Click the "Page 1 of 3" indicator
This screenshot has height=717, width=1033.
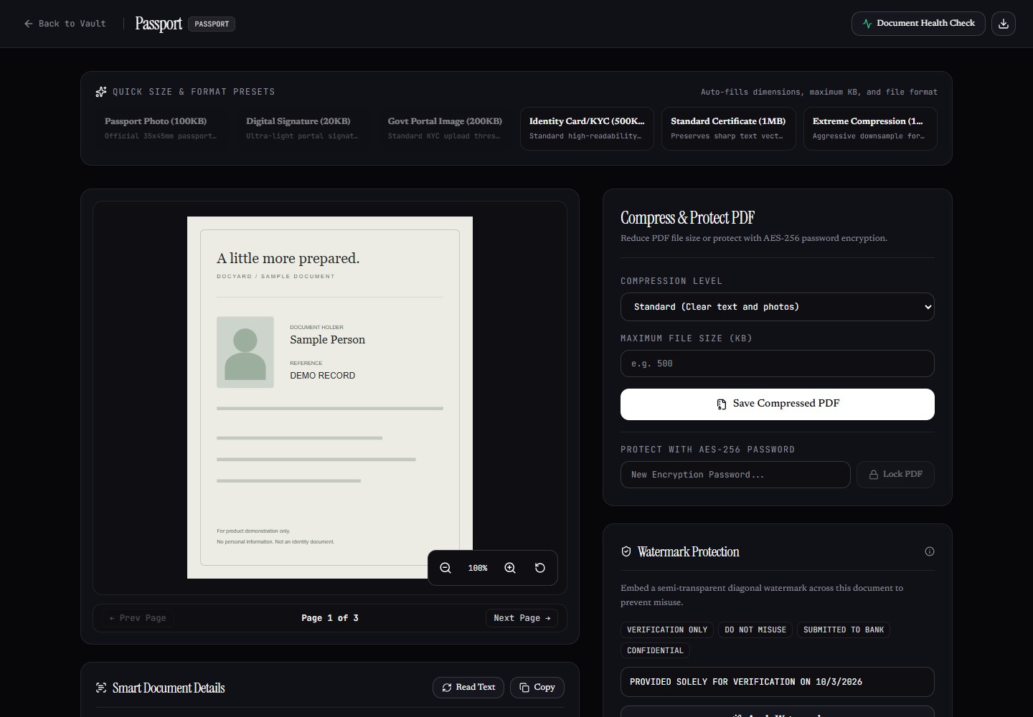[330, 618]
